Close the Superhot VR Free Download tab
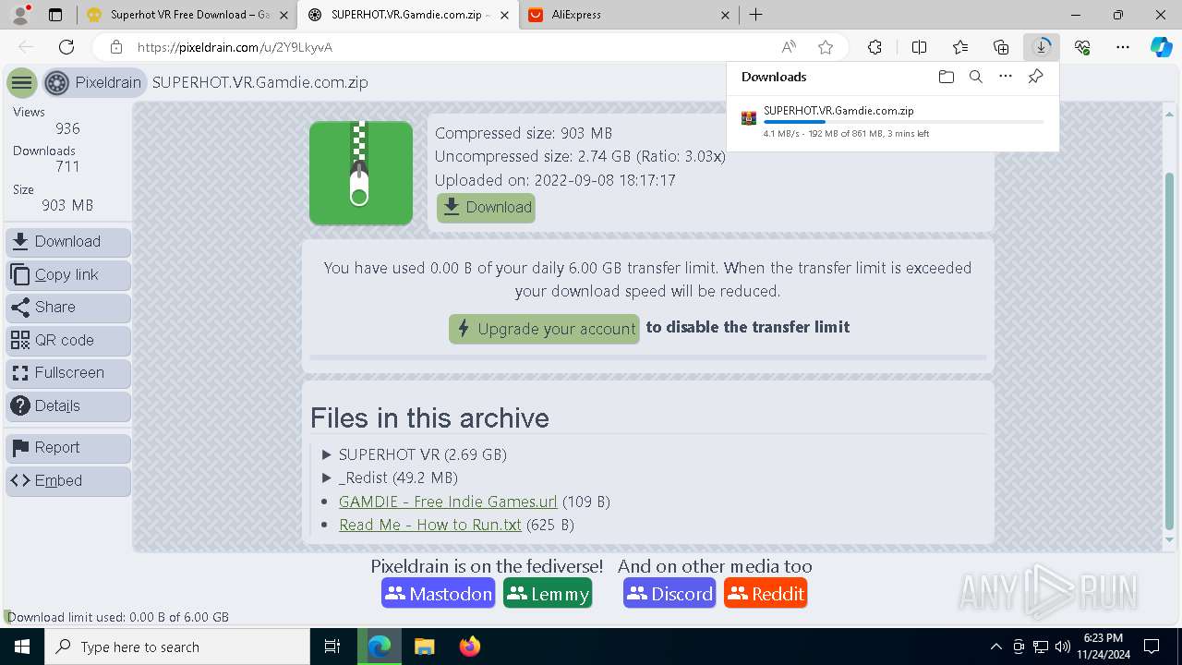1182x665 pixels. [x=283, y=15]
